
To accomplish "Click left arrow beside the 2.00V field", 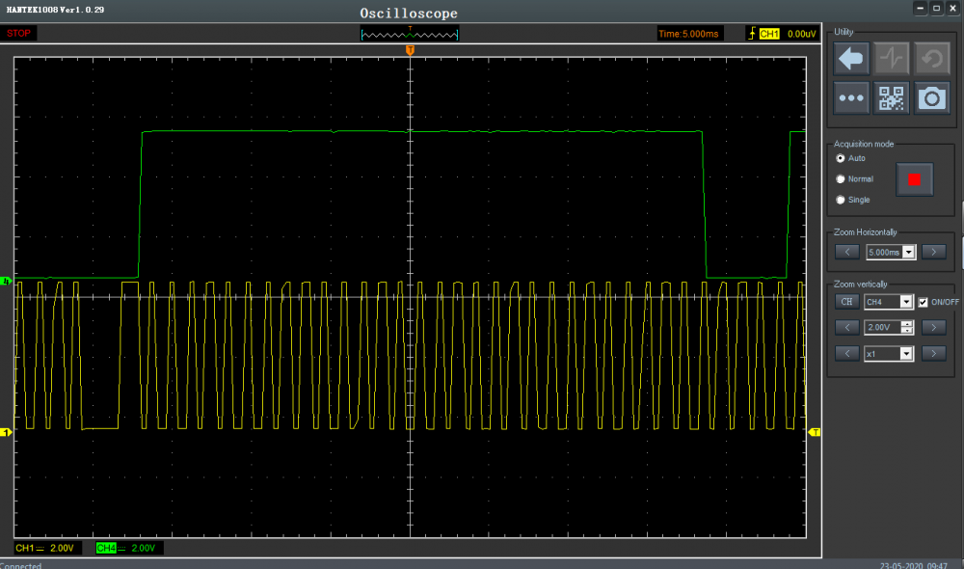I will [846, 328].
